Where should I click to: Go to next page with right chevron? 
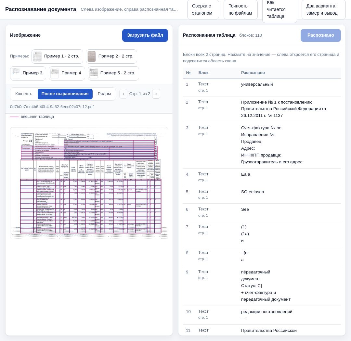pyautogui.click(x=156, y=94)
